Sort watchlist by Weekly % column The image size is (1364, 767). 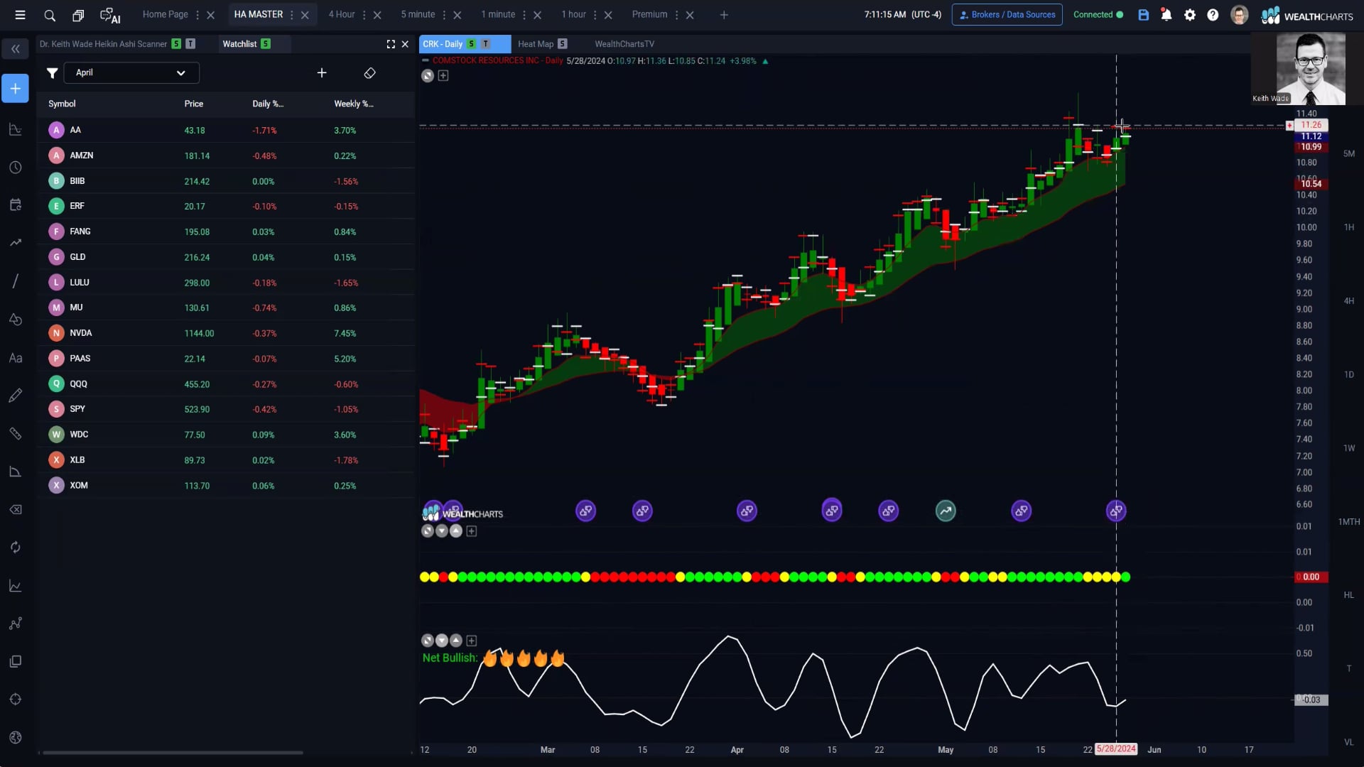click(354, 104)
